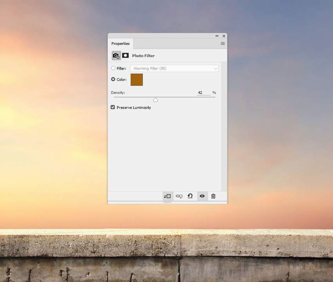The height and width of the screenshot is (282, 333).
Task: Select the layer mask icon
Action: pos(125,55)
